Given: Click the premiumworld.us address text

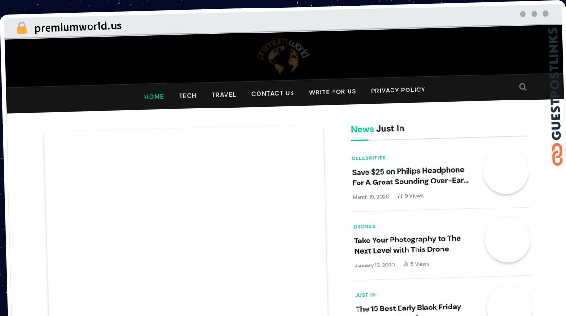Looking at the screenshot, I should pos(78,27).
